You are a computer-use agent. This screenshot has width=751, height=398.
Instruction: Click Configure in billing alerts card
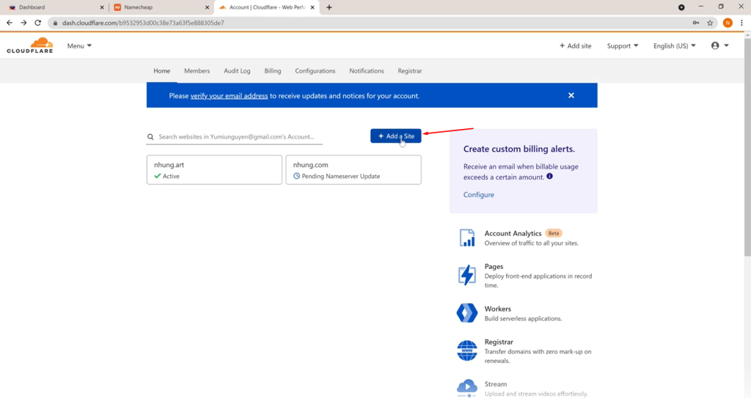point(478,194)
